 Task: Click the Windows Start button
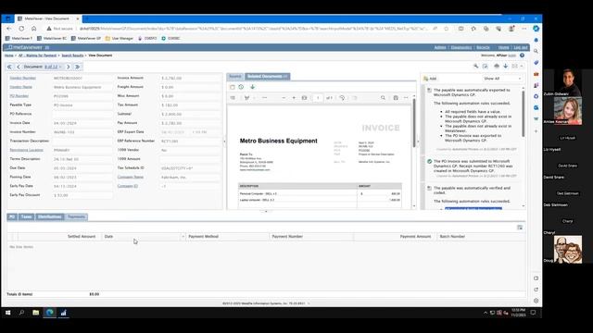tap(7, 313)
